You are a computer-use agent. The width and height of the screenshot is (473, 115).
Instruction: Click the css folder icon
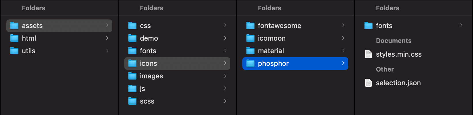pyautogui.click(x=132, y=26)
